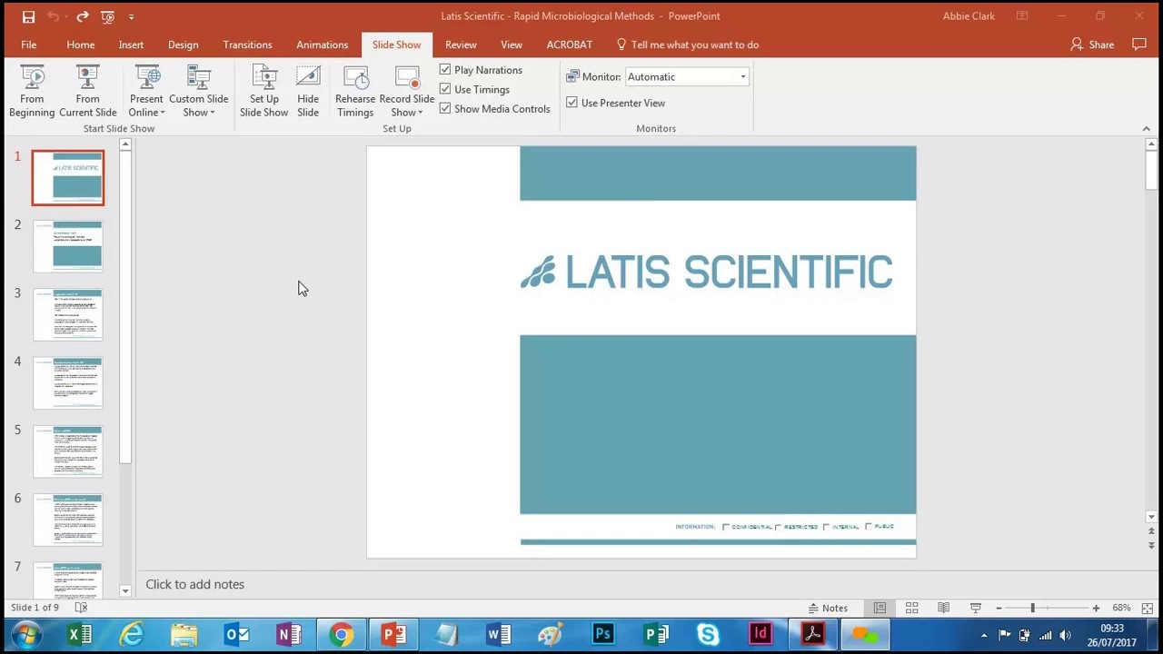The width and height of the screenshot is (1163, 654).
Task: Switch to the Home tab
Action: tap(80, 45)
